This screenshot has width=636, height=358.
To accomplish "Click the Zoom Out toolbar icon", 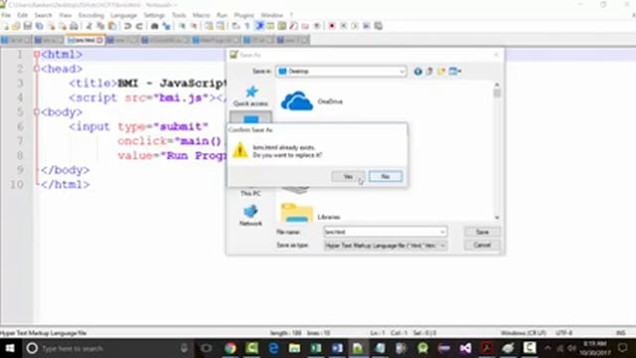I will pyautogui.click(x=194, y=26).
